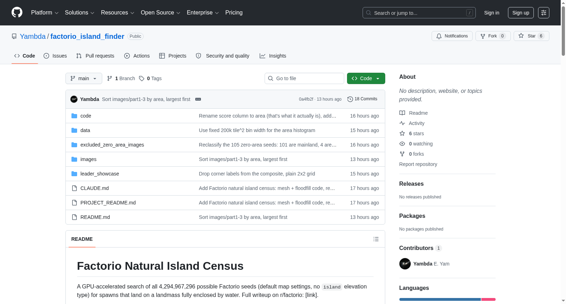
Task: Select the Code tab
Action: pyautogui.click(x=25, y=56)
